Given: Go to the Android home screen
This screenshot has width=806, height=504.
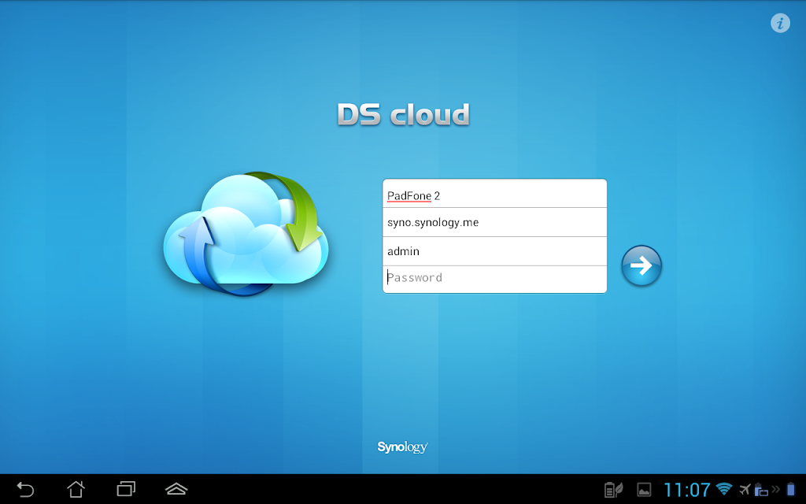Looking at the screenshot, I should [x=76, y=489].
